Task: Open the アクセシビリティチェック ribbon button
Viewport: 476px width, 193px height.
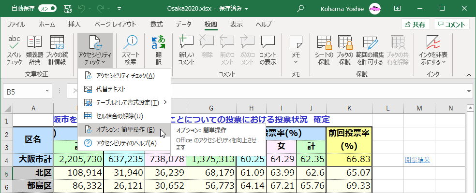Action: click(95, 50)
